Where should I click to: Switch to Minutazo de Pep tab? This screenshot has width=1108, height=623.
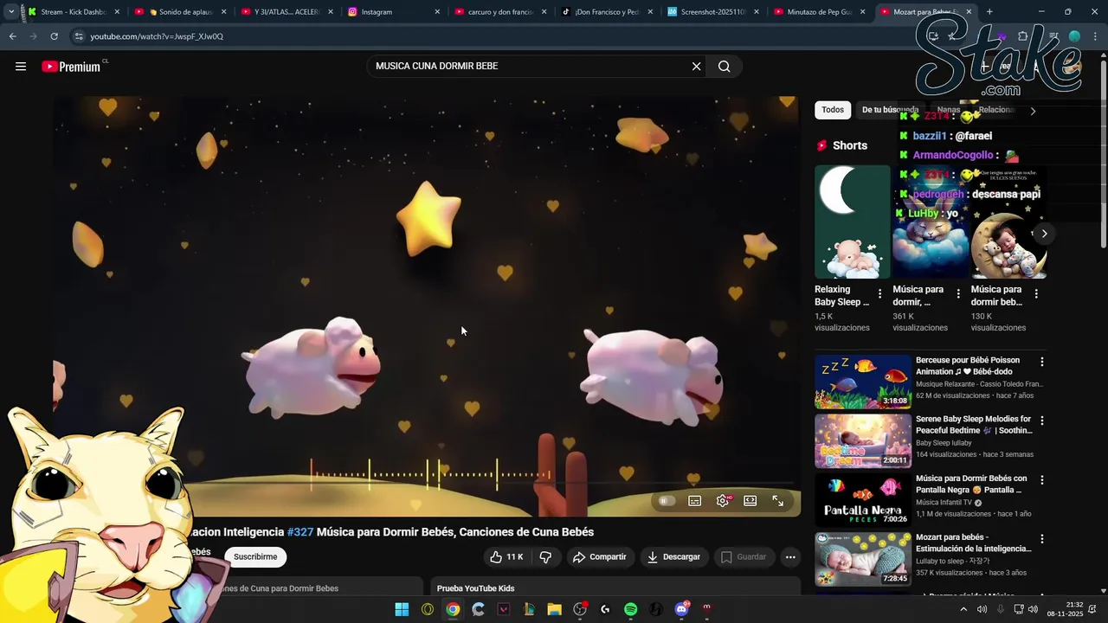(820, 12)
